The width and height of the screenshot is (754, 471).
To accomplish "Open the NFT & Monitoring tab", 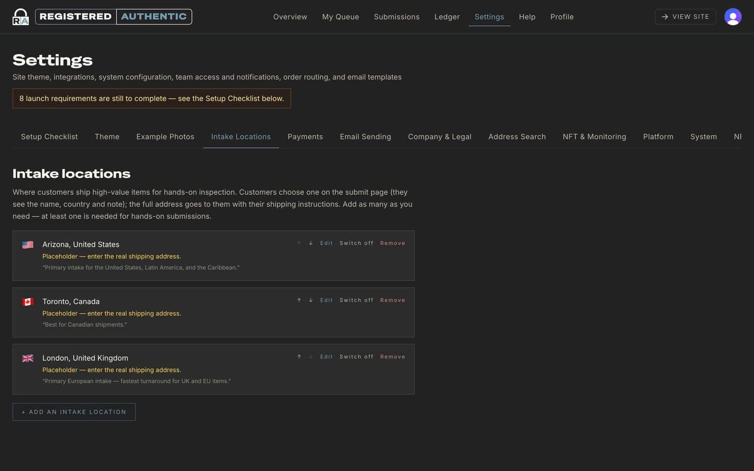I will point(594,137).
